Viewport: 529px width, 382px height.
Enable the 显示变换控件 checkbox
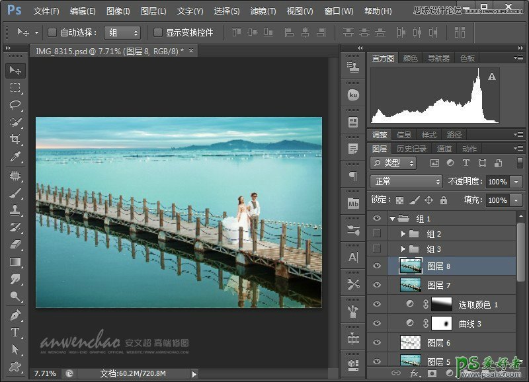point(157,32)
